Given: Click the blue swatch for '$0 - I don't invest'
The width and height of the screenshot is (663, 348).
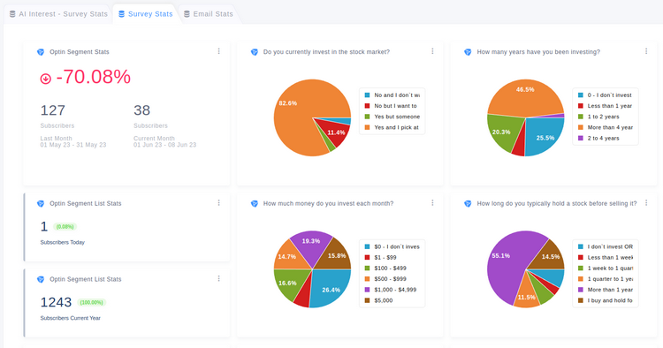Looking at the screenshot, I should click(x=367, y=246).
